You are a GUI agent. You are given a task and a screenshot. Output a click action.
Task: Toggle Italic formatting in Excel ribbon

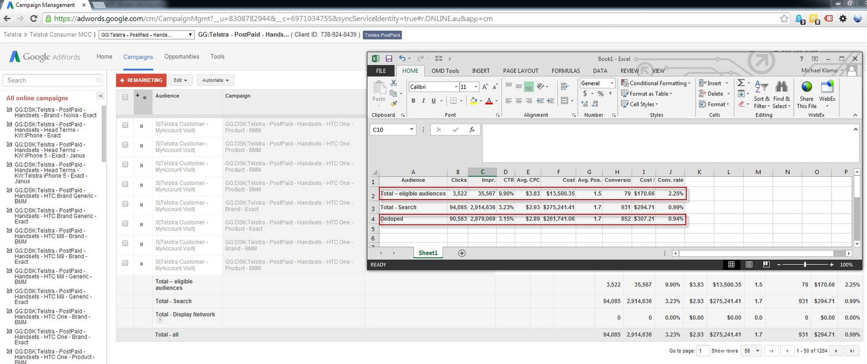tap(423, 101)
